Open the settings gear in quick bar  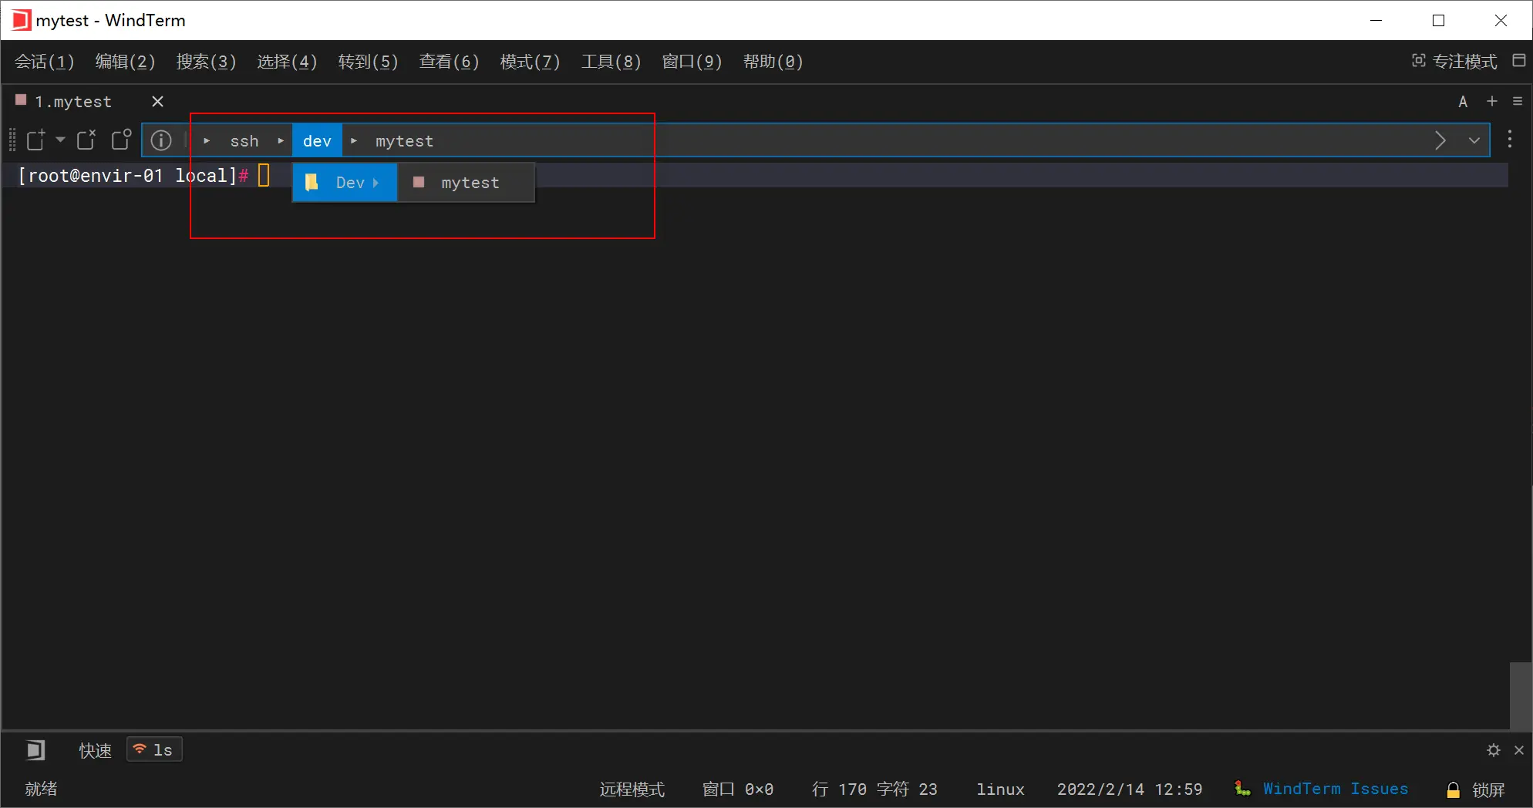click(1494, 750)
